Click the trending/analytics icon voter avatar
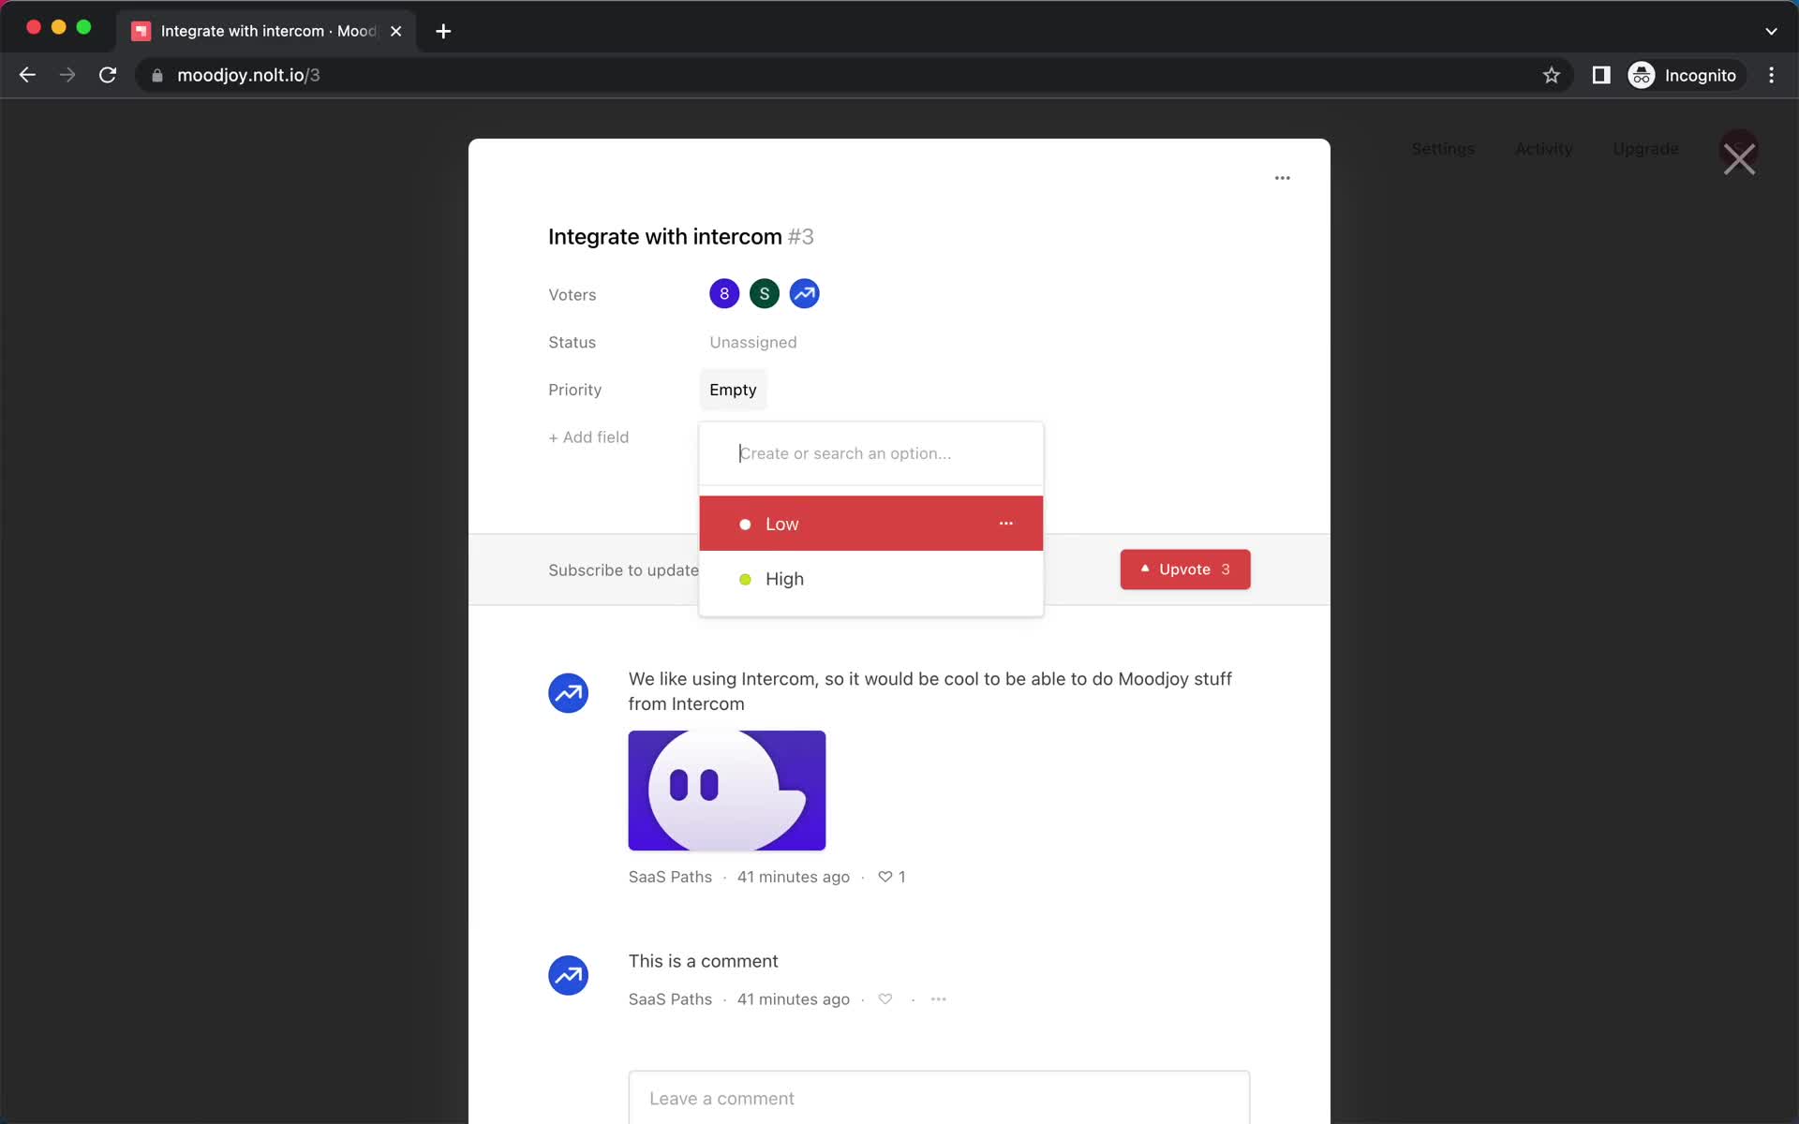Viewport: 1799px width, 1124px height. pos(806,292)
